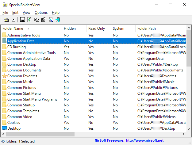Open the Help menu
Viewport: 192px width, 145px height.
(x=56, y=13)
